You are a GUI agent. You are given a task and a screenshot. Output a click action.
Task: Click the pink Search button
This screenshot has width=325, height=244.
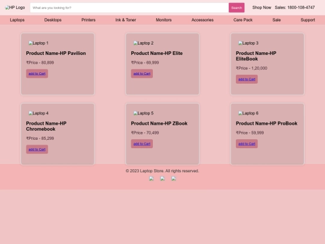(237, 8)
